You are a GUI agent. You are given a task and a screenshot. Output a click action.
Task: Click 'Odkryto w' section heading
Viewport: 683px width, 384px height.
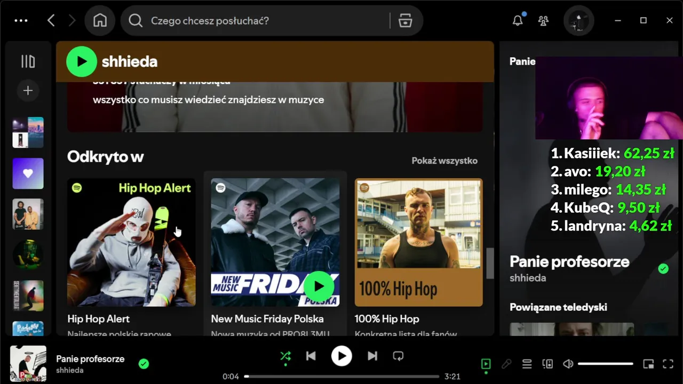(x=106, y=156)
